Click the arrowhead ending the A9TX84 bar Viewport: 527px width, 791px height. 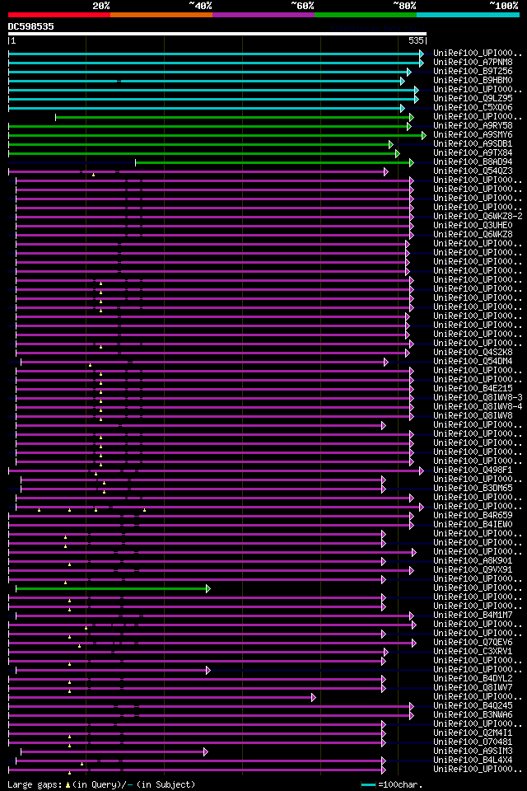(398, 154)
